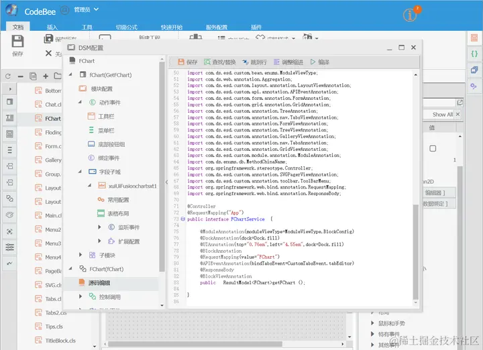Viewport: 483px width, 350px height.
Task: Open the info notification icon with badge
Action: click(410, 15)
